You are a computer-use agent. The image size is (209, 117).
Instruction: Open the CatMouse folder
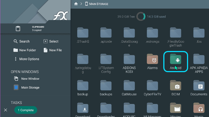click(129, 88)
